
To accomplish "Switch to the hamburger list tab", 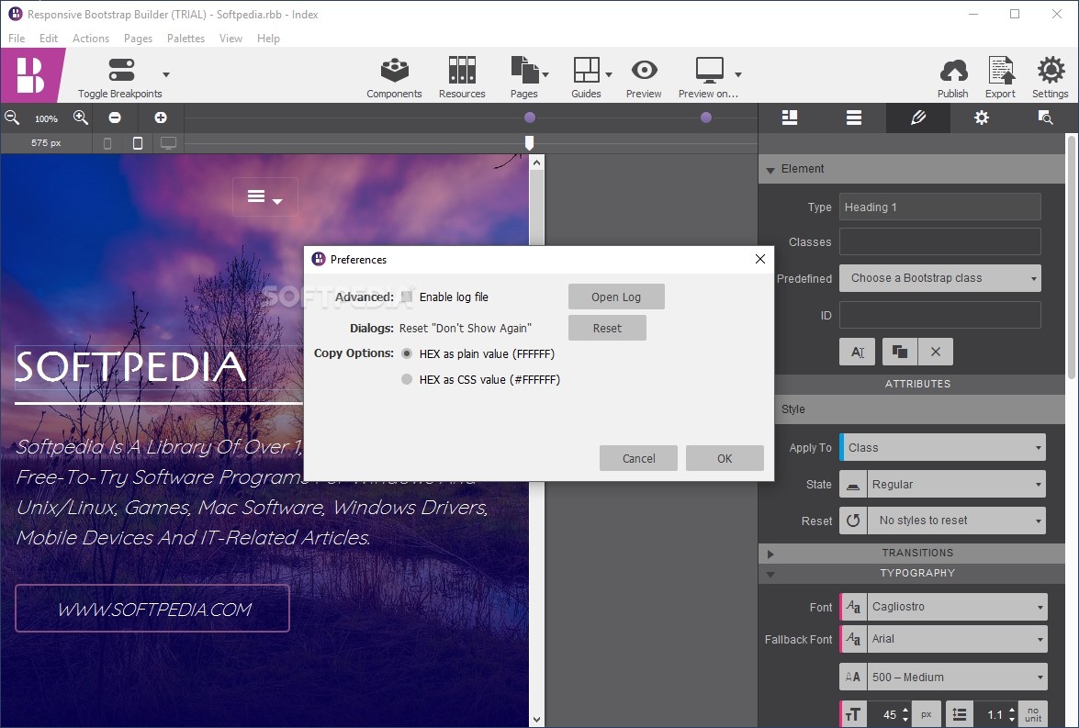I will click(x=854, y=118).
